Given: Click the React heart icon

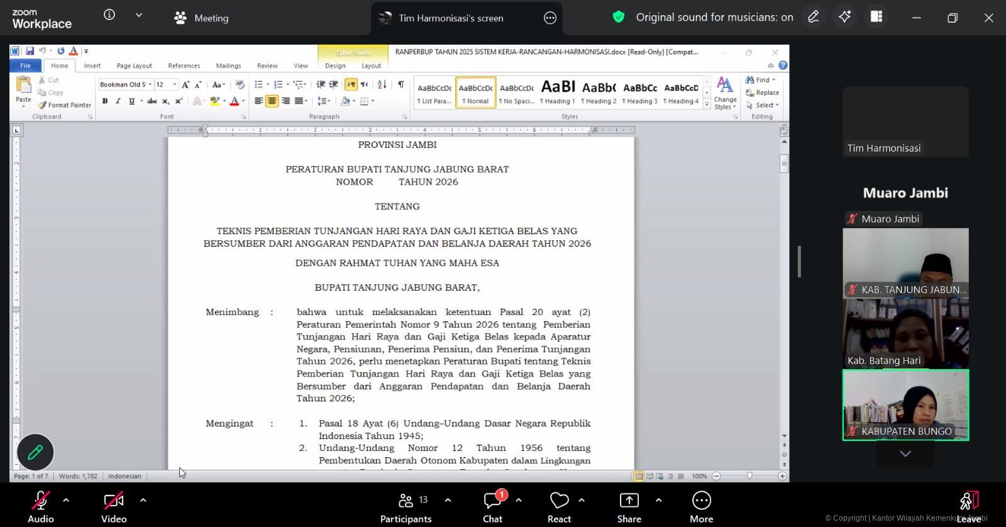Looking at the screenshot, I should coord(559,507).
